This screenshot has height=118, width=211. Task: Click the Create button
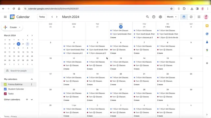12,27
